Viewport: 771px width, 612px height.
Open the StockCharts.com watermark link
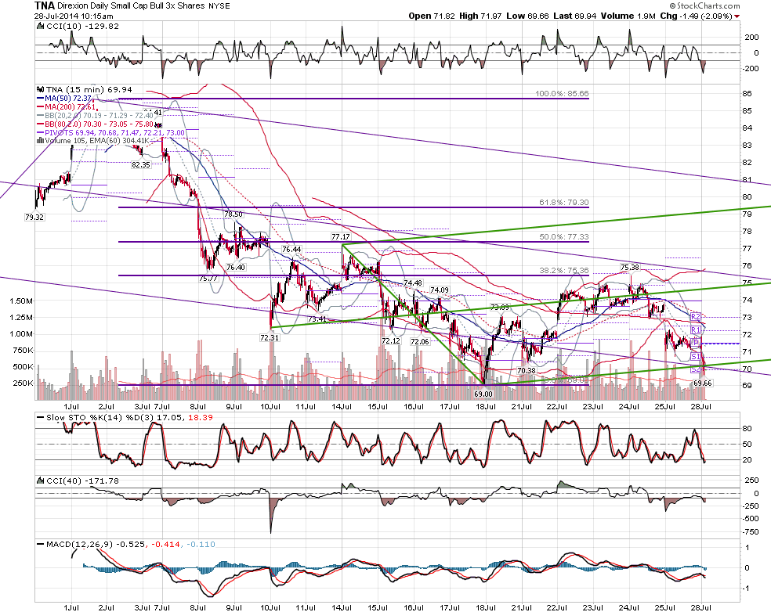click(x=704, y=6)
